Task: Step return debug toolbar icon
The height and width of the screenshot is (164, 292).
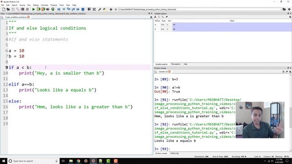Action: 73,9
